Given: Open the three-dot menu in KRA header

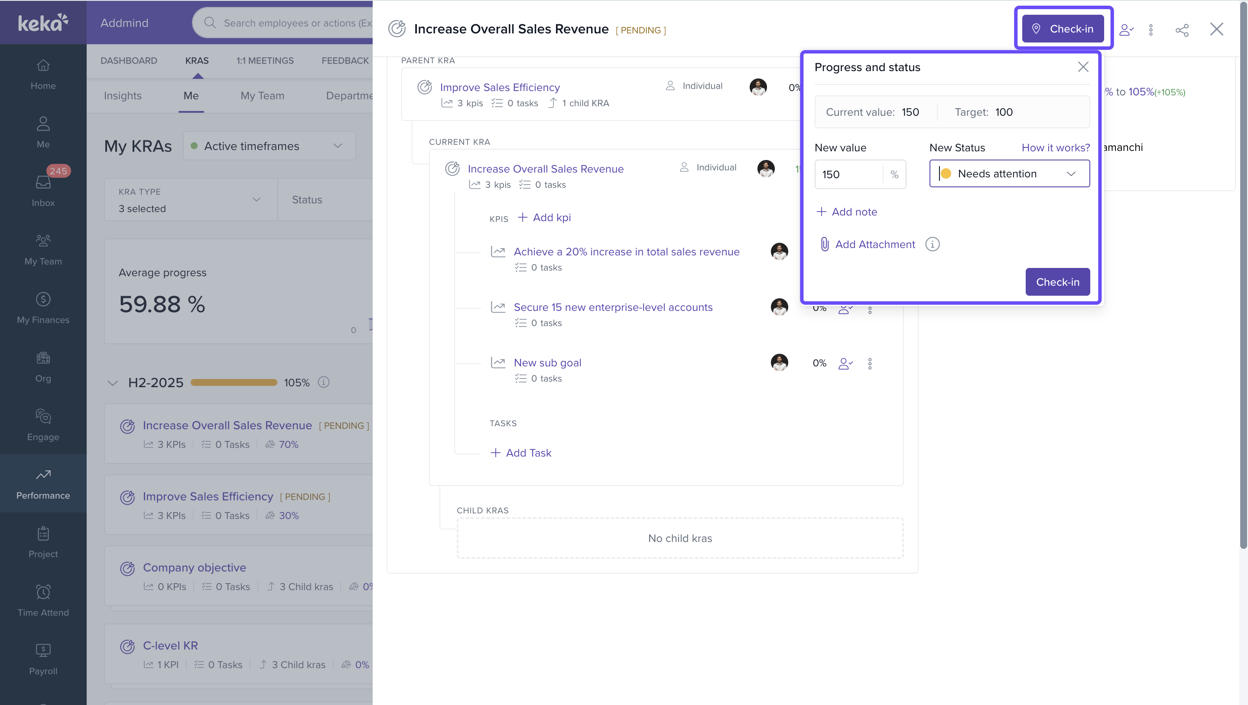Looking at the screenshot, I should tap(1150, 29).
